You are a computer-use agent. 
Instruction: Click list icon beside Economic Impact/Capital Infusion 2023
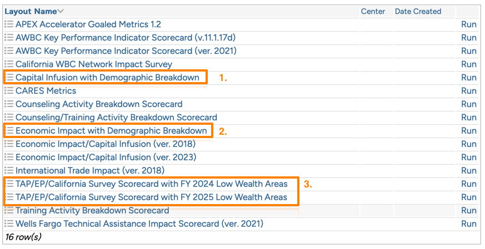pos(9,157)
